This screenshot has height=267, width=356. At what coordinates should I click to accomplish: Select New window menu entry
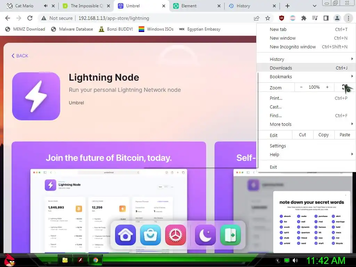coord(306,38)
